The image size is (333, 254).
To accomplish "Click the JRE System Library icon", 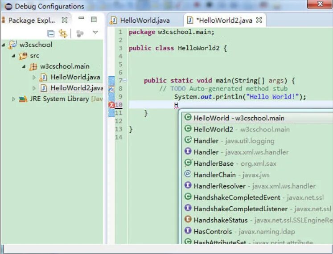I will coord(23,99).
